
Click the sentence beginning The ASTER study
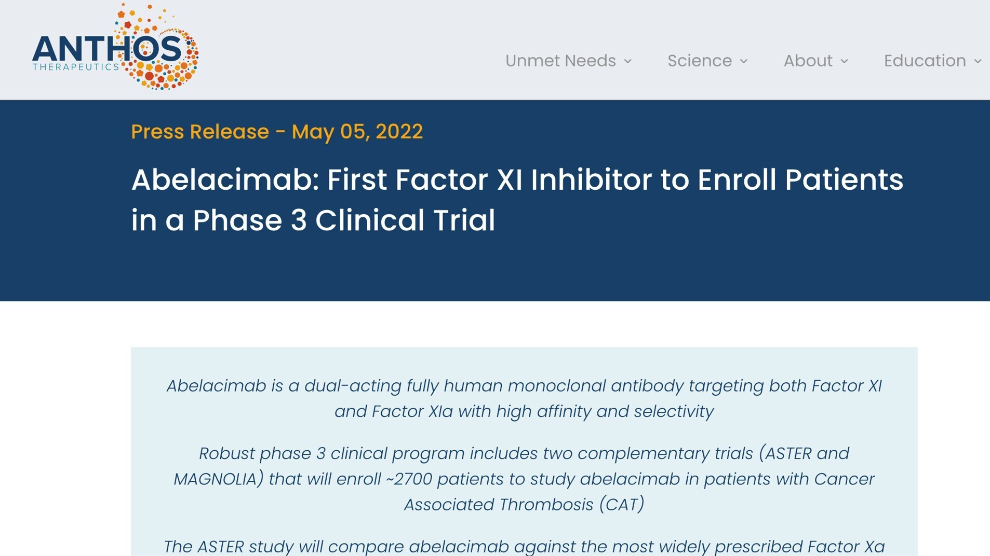coord(524,546)
